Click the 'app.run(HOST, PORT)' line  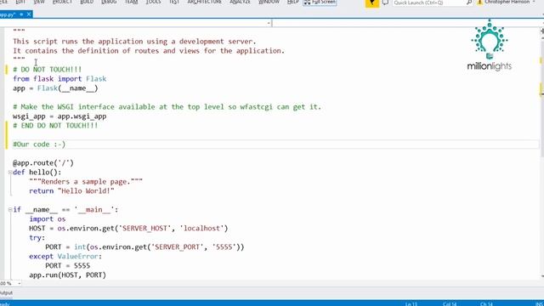tap(68, 275)
